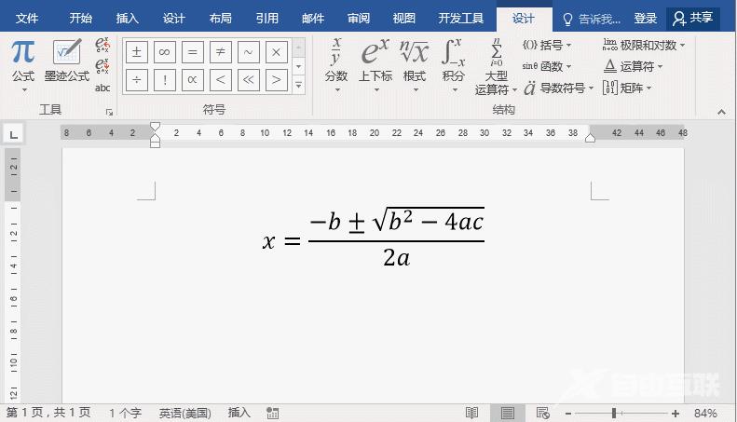The image size is (737, 422).
Task: Insert the proportional-to ∝ symbol
Action: click(192, 80)
